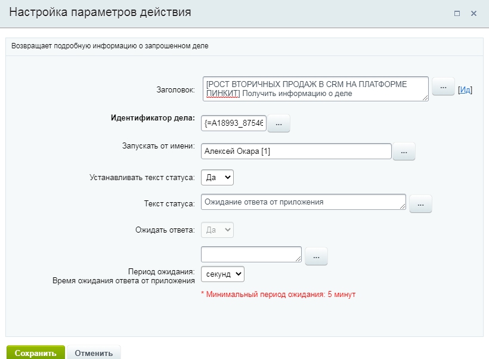Focus the Заголовок text area
This screenshot has width=489, height=359.
pos(315,88)
